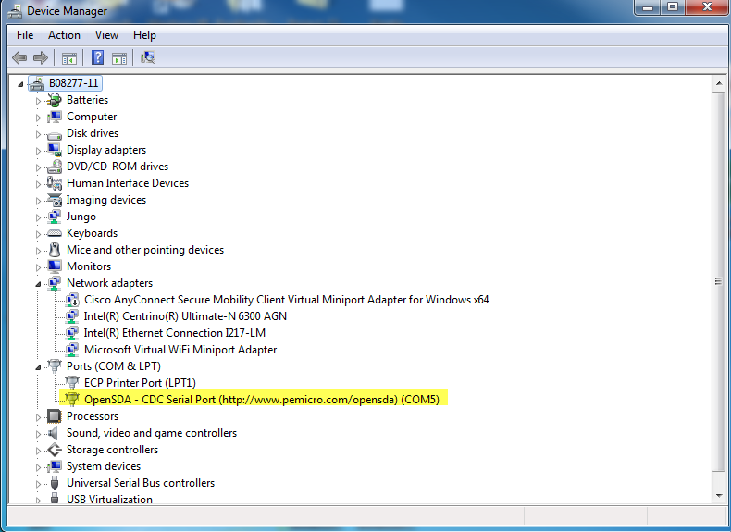Select the B08277-11 computer name node
The width and height of the screenshot is (731, 532).
74,83
